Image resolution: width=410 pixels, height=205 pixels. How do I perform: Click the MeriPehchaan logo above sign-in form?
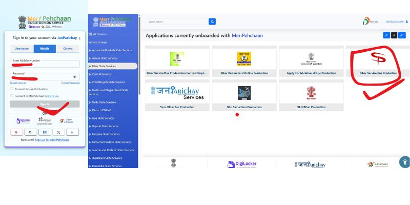coord(45,22)
